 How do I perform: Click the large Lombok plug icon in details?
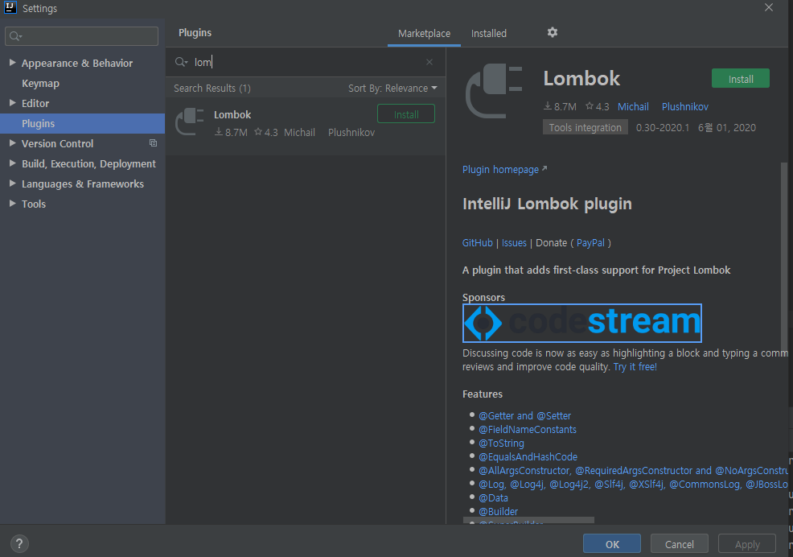494,91
